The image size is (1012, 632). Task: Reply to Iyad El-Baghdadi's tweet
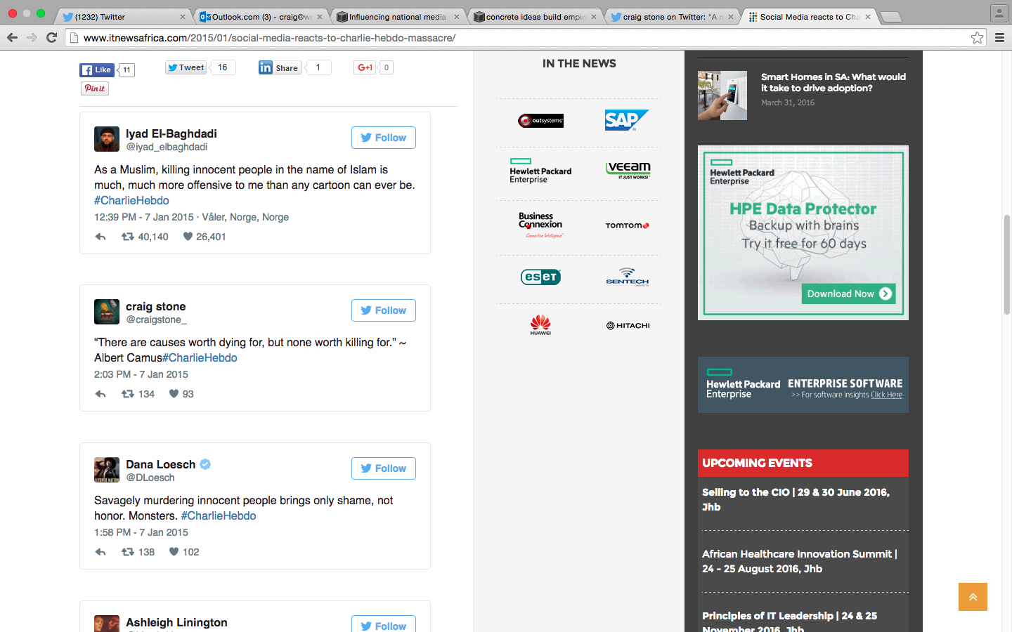coord(100,237)
